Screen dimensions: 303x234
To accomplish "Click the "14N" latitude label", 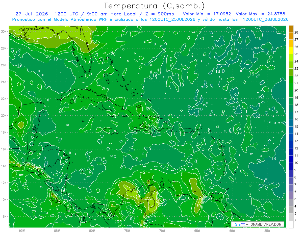I will pyautogui.click(x=4, y=166).
